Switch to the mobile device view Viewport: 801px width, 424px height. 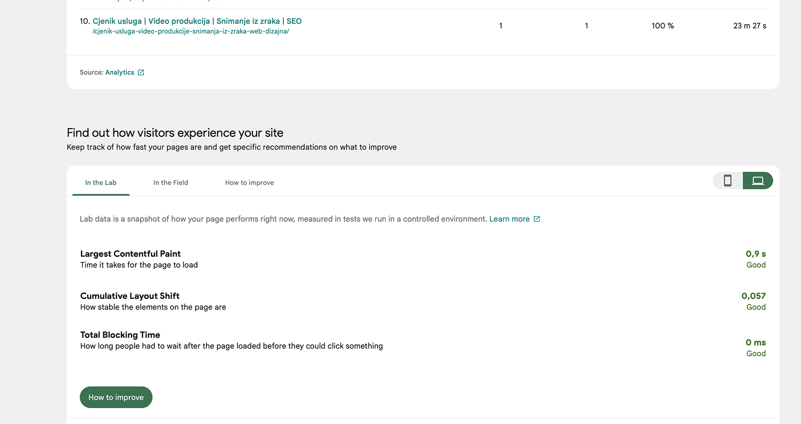[x=728, y=181]
